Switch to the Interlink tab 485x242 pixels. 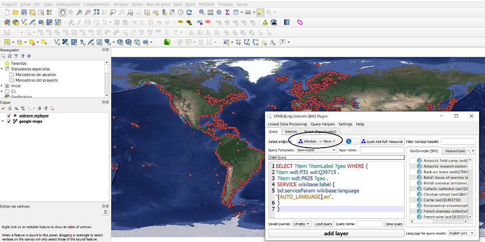click(291, 131)
